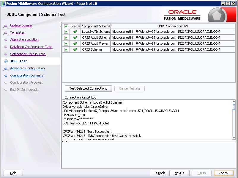Click the JDBC URL for LocalSvcTbl Schema
The image size is (238, 178).
point(173,32)
